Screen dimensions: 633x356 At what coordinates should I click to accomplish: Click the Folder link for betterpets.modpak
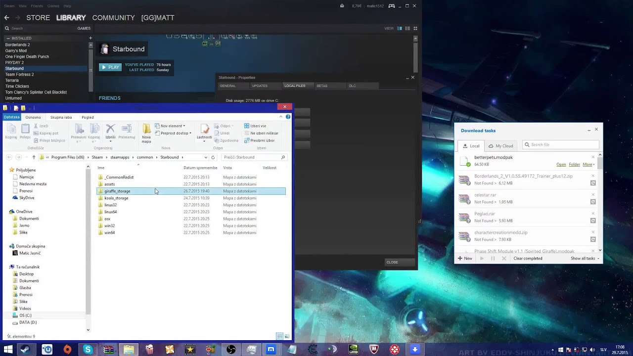574,165
